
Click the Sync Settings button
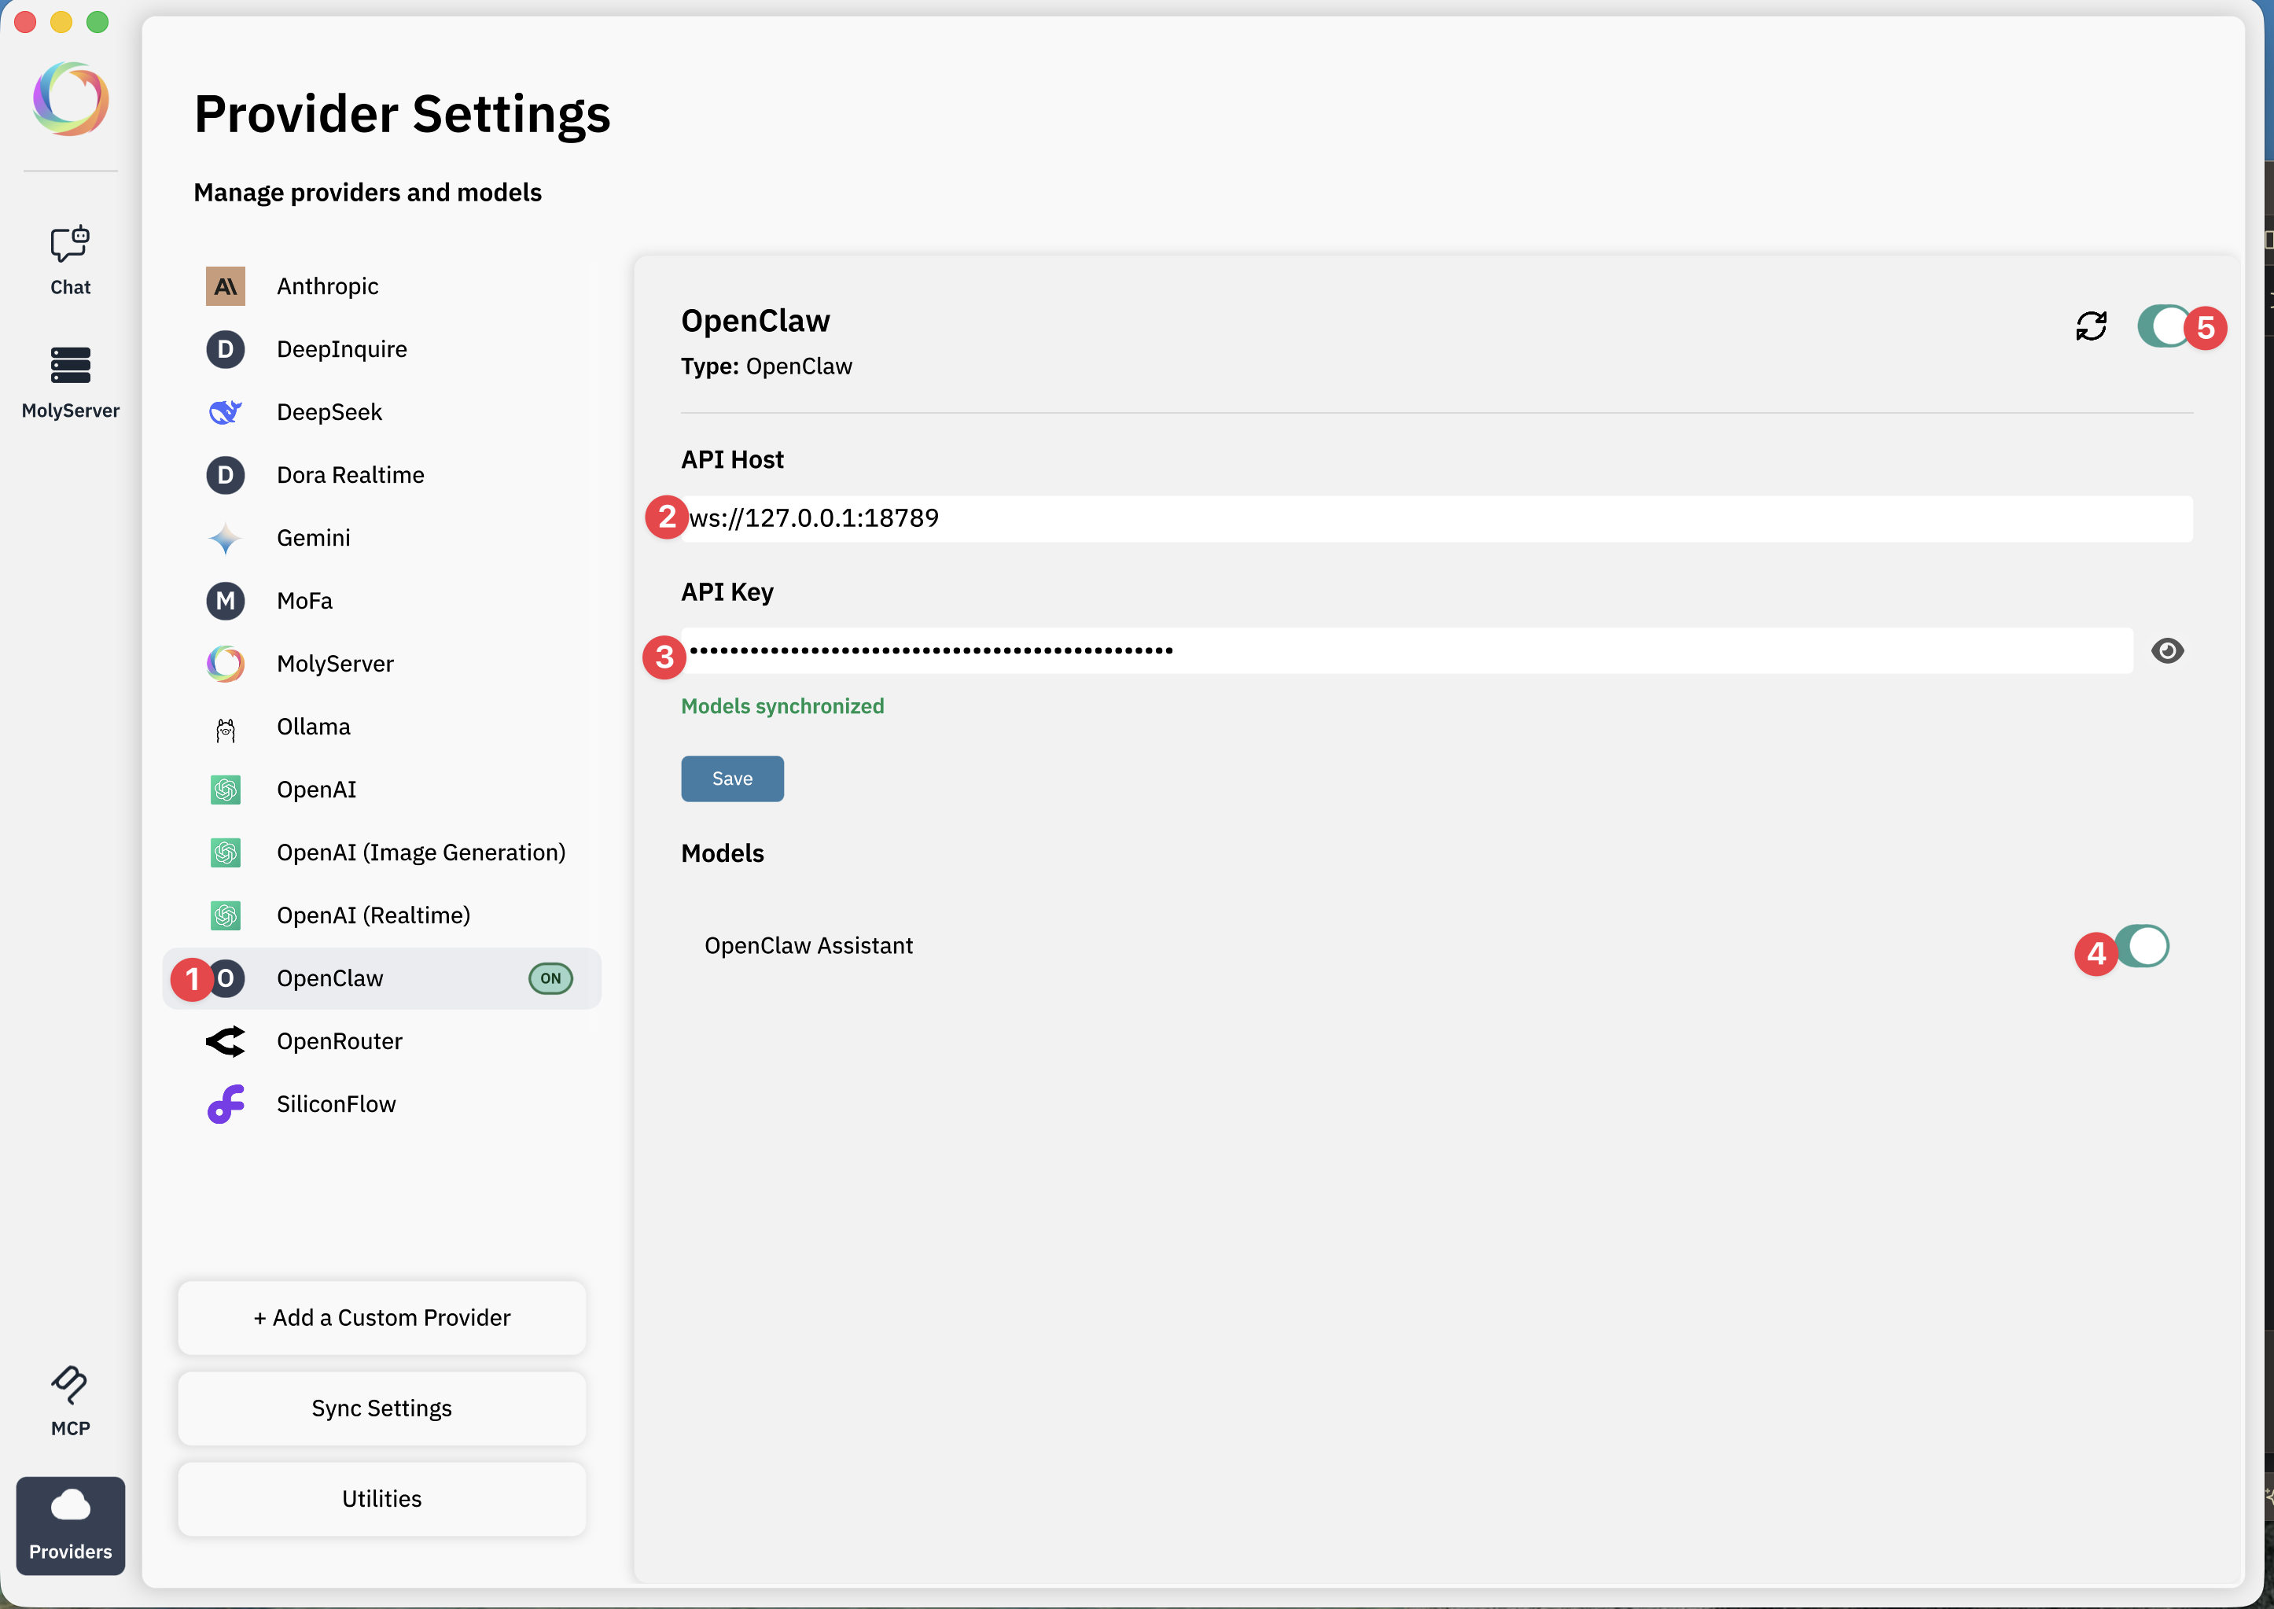381,1408
